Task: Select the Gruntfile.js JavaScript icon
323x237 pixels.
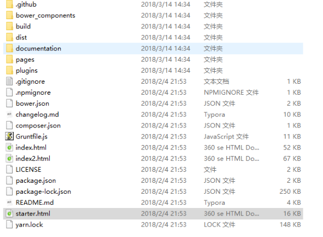Action: (x=9, y=136)
